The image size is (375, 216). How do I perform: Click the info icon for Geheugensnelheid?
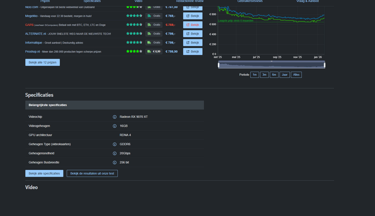pyautogui.click(x=114, y=153)
